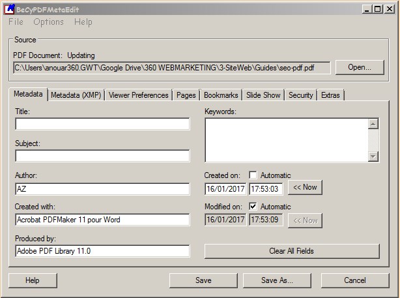Image resolution: width=400 pixels, height=298 pixels.
Task: Click into the Subject field
Action: point(102,156)
